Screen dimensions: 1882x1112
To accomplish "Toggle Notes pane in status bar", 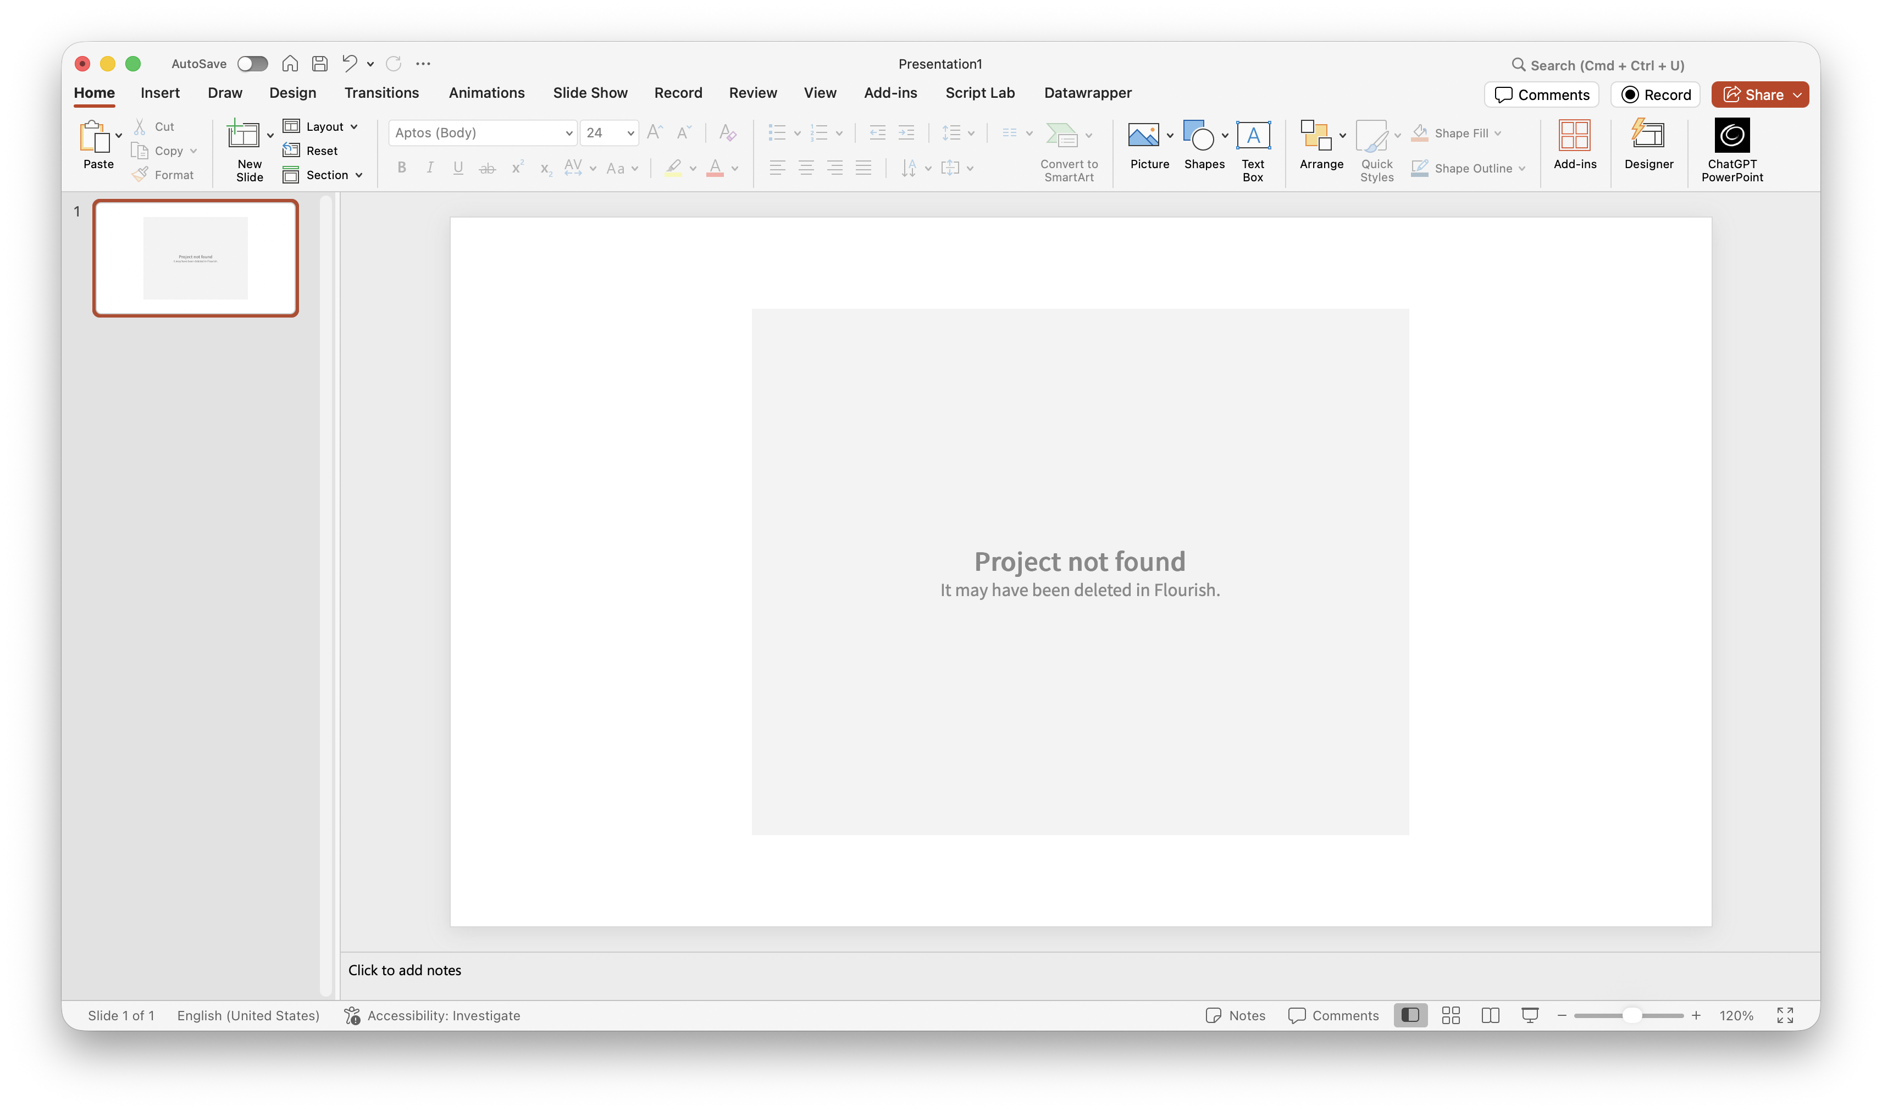I will (1235, 1015).
